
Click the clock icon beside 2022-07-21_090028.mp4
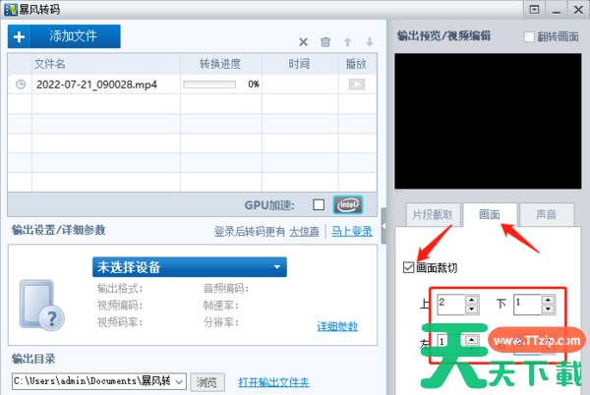[21, 85]
